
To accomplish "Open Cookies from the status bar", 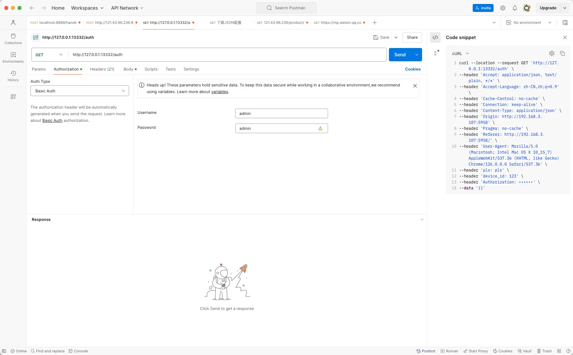I will (x=502, y=351).
